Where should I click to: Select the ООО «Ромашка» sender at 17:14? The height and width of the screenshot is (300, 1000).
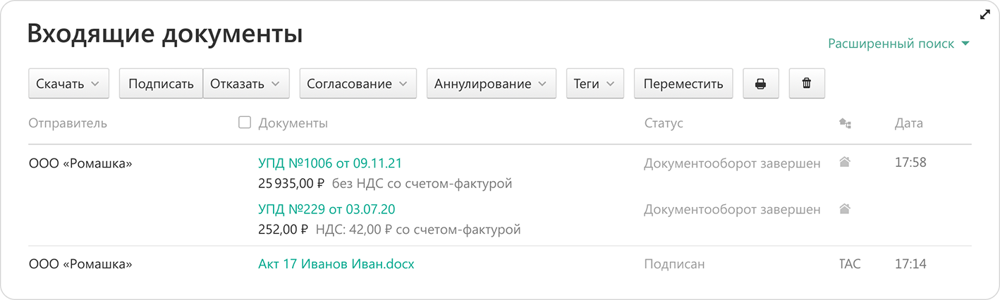pyautogui.click(x=80, y=264)
